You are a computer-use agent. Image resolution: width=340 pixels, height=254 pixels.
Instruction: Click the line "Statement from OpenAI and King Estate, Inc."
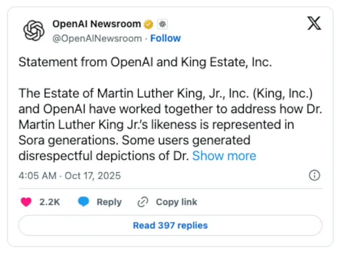coord(145,62)
